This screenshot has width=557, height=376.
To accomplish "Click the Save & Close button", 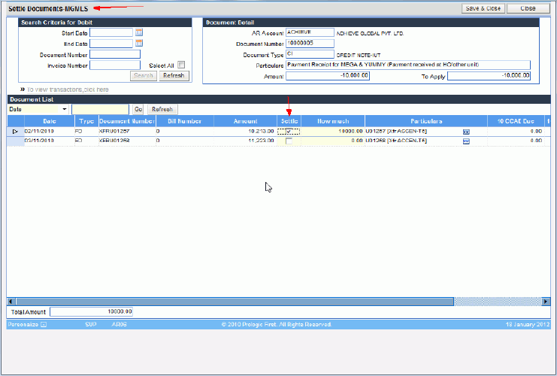I will point(482,8).
